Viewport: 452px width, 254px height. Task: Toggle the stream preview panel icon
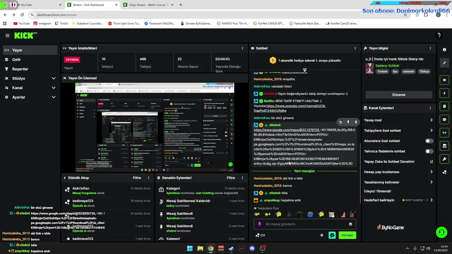coord(445,80)
